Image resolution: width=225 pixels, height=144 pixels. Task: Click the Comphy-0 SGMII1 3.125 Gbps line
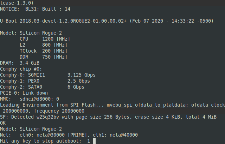click(x=47, y=75)
